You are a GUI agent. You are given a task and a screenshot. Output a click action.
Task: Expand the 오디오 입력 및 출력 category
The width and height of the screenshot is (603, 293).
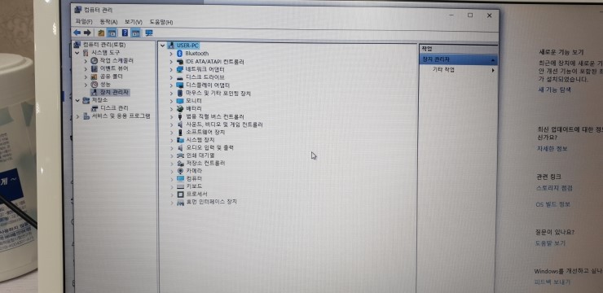pos(171,147)
